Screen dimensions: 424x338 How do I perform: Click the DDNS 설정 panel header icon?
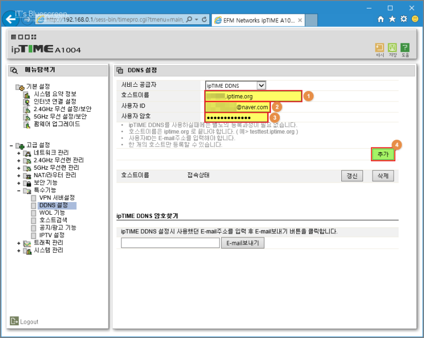(120, 70)
